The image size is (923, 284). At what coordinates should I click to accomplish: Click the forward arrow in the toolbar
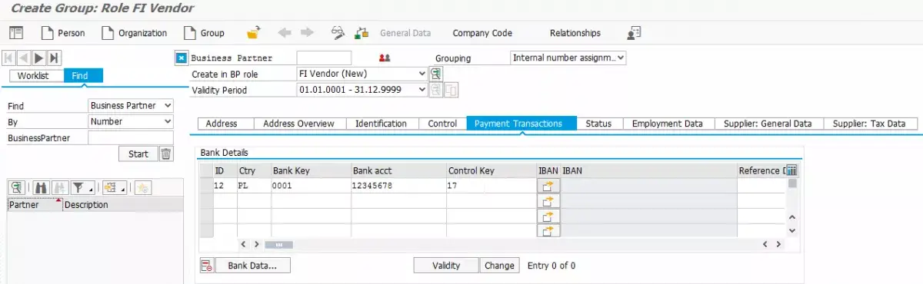tap(307, 33)
